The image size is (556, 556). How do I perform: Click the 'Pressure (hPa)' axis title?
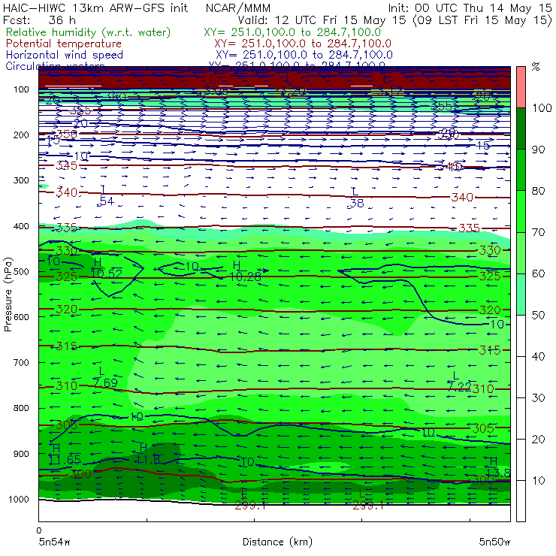pyautogui.click(x=8, y=295)
